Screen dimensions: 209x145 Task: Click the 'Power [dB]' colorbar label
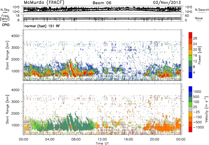pos(200,55)
